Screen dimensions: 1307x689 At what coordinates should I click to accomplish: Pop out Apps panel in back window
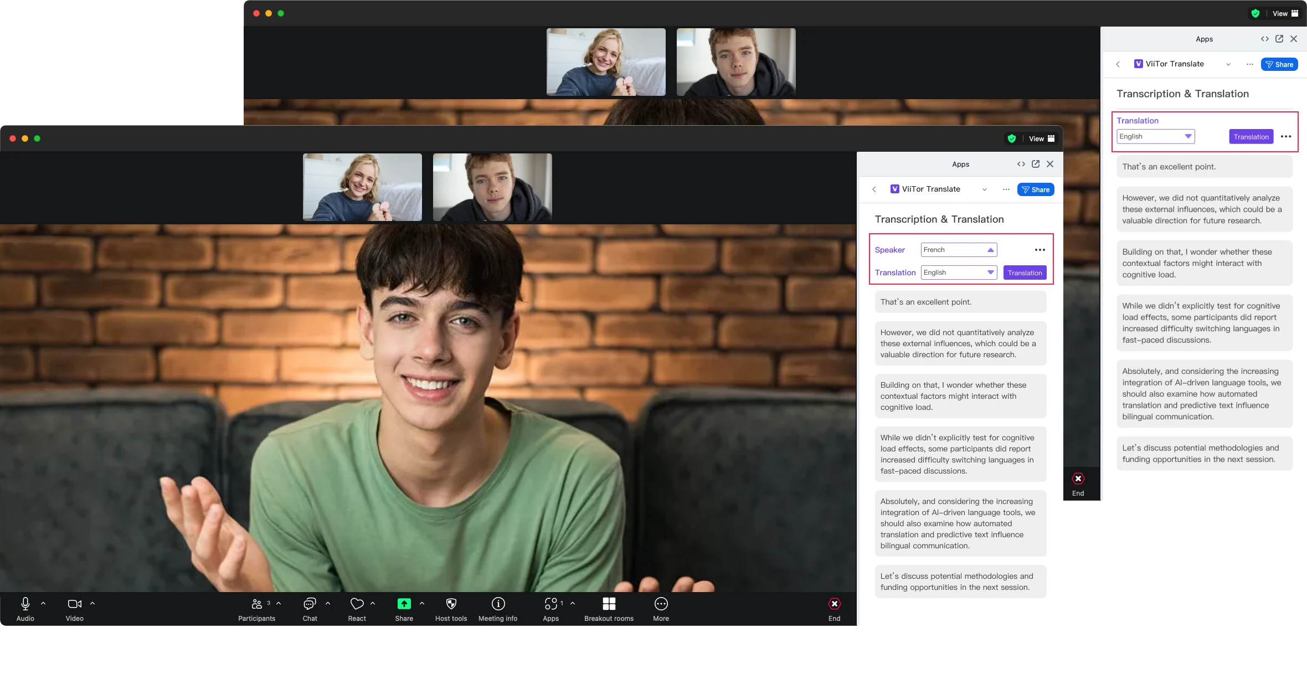1279,39
